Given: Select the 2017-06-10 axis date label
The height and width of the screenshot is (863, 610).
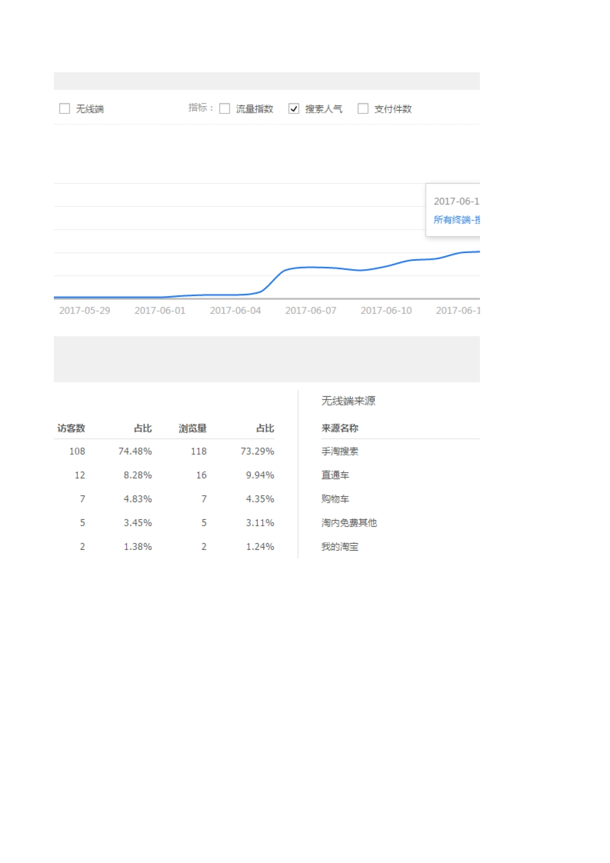Looking at the screenshot, I should [386, 311].
